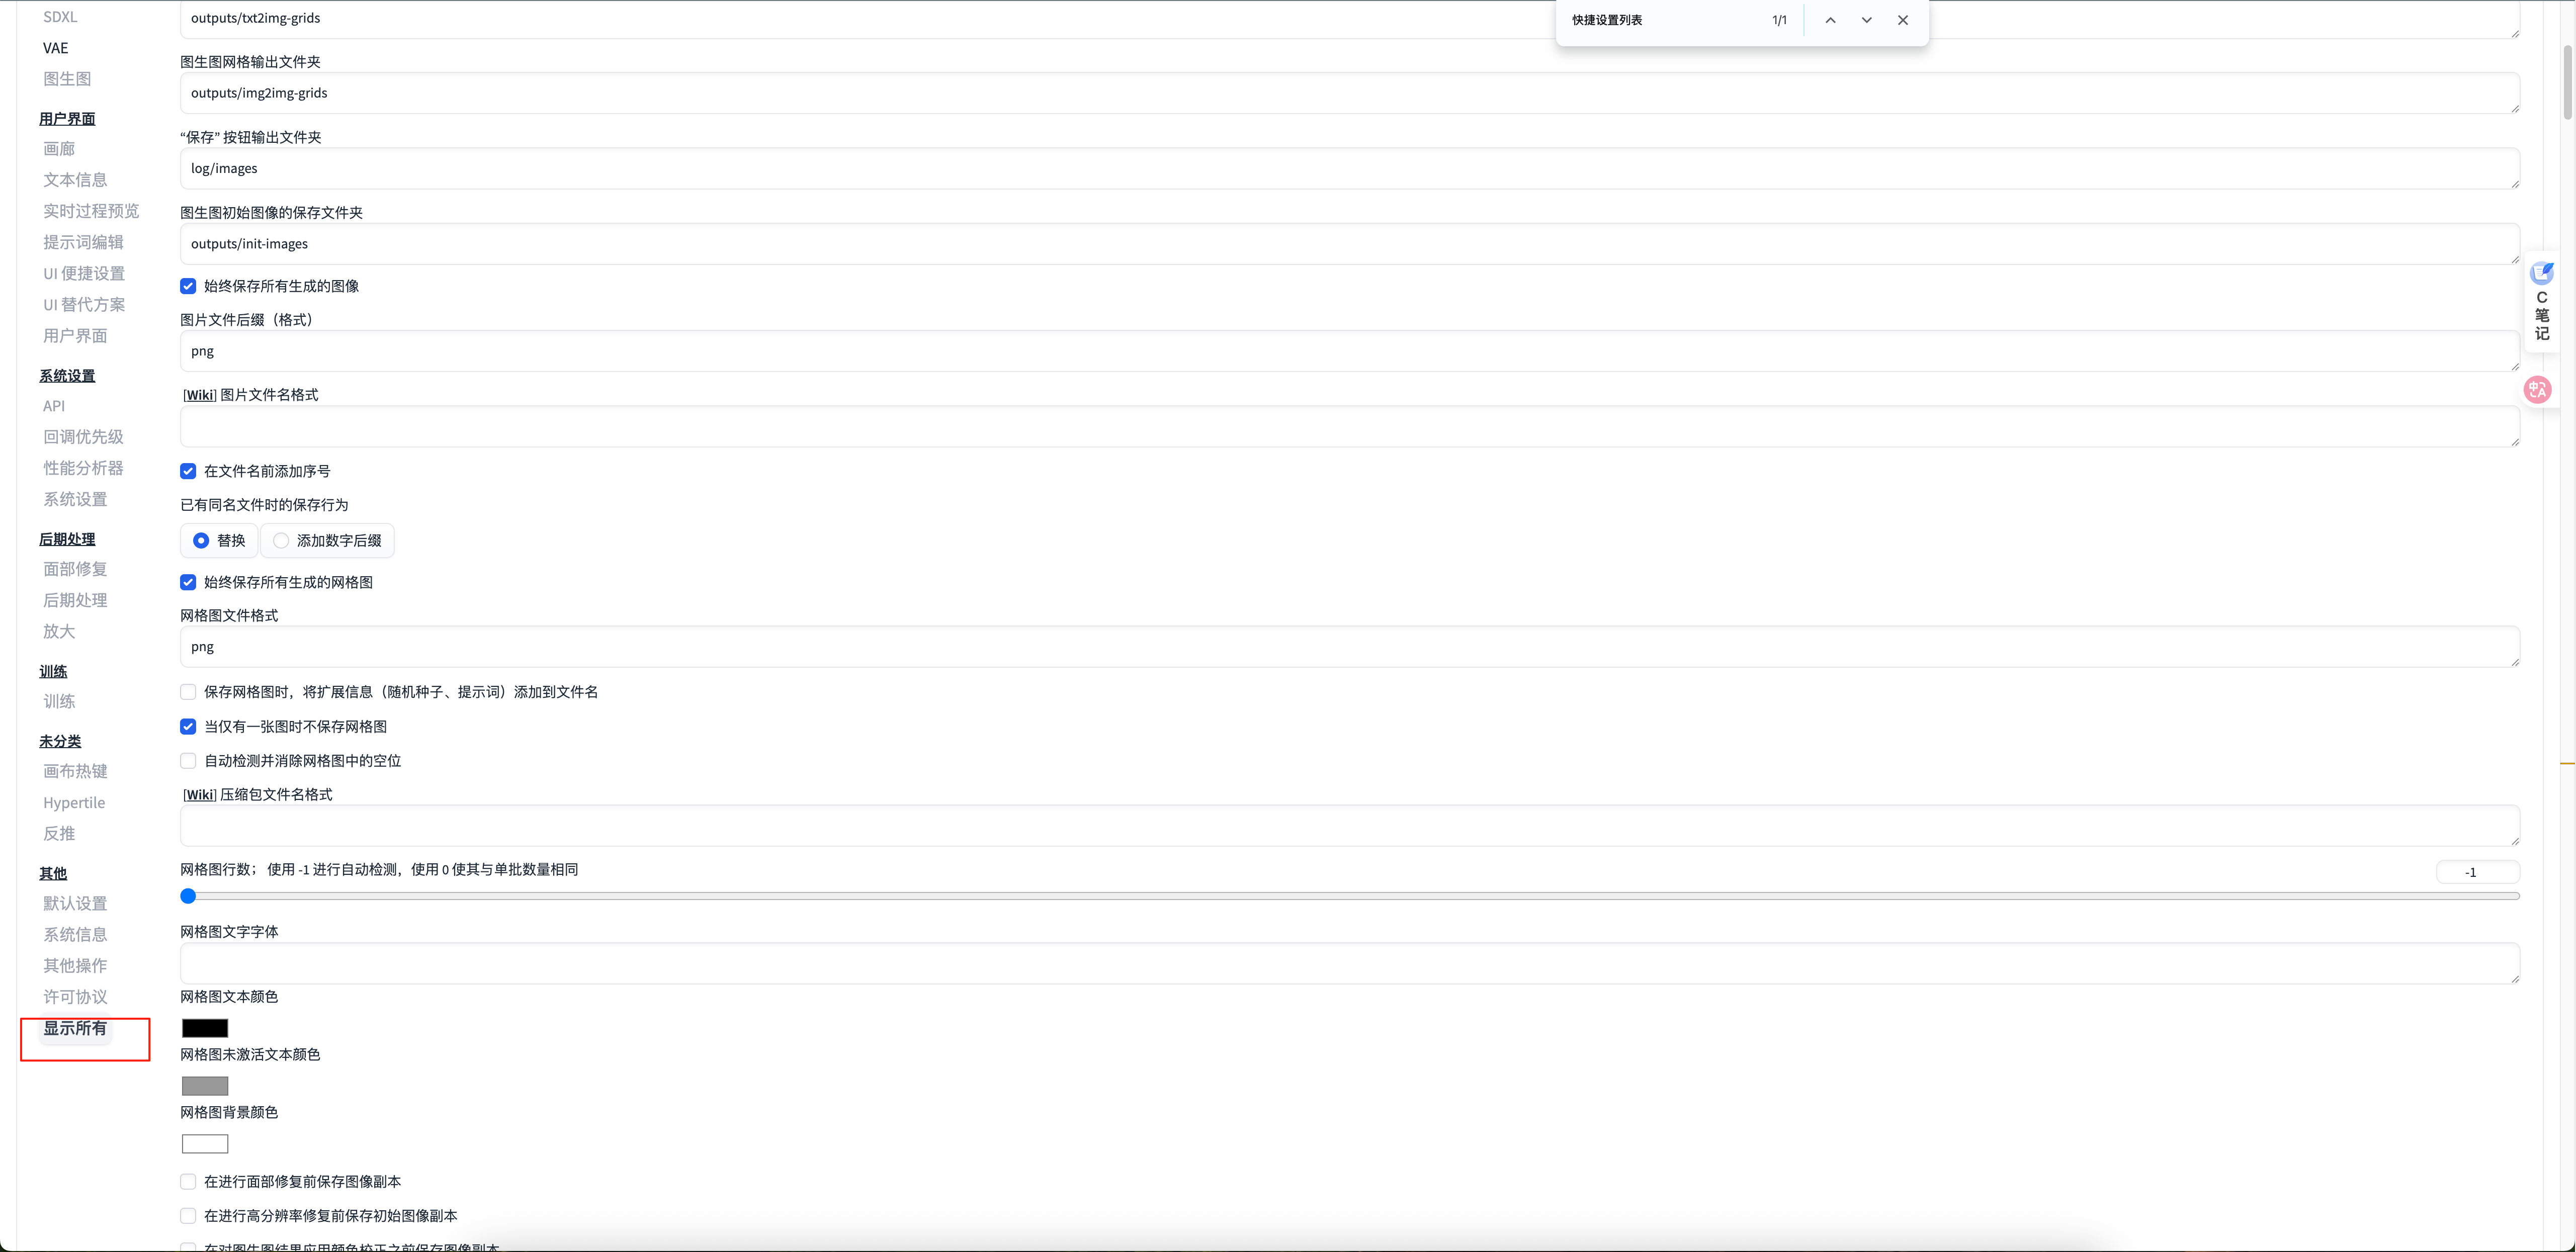
Task: Open Wiki link for 图片文件名格式
Action: pyautogui.click(x=200, y=395)
